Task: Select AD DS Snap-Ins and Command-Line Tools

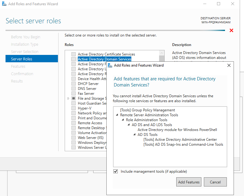Action: (183, 144)
